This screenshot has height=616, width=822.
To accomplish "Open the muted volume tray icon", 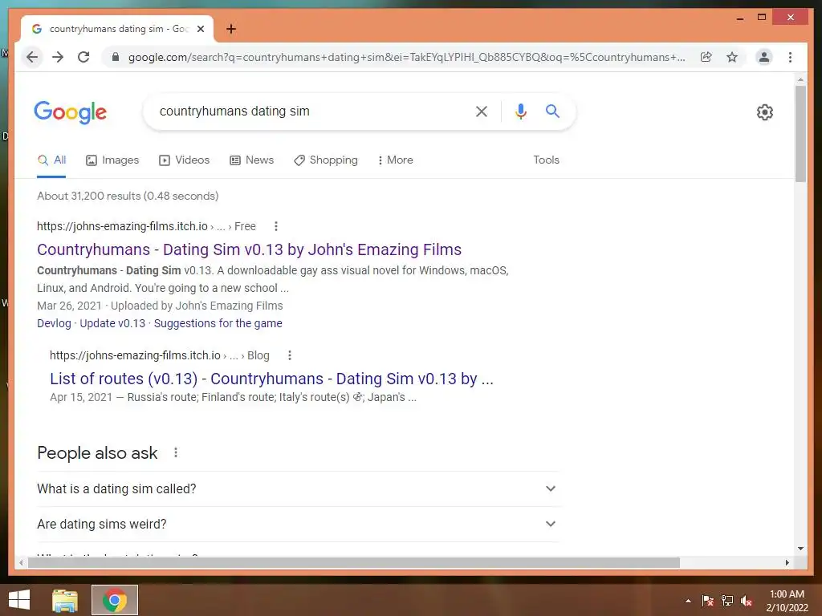I will pos(747,601).
